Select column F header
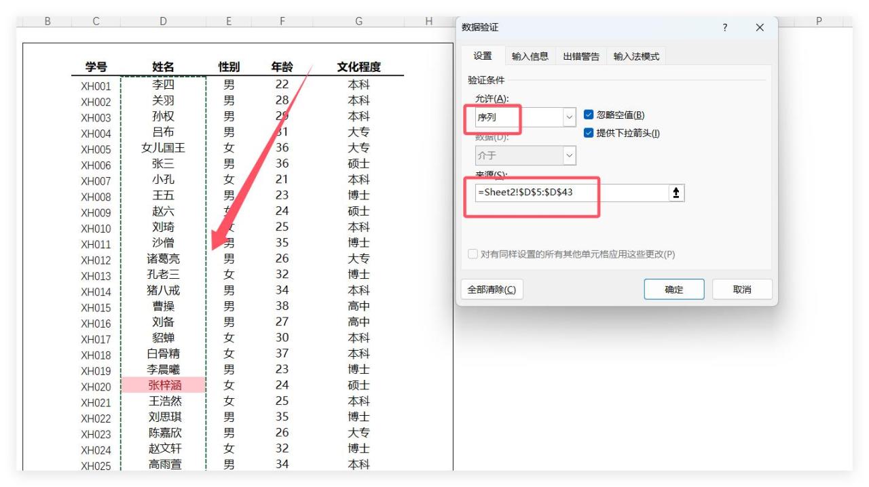Viewport: 869px width, 487px height. (282, 22)
